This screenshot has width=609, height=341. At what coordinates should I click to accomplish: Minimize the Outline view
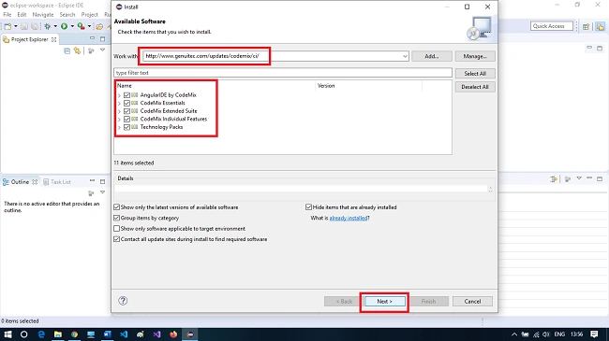(x=92, y=181)
